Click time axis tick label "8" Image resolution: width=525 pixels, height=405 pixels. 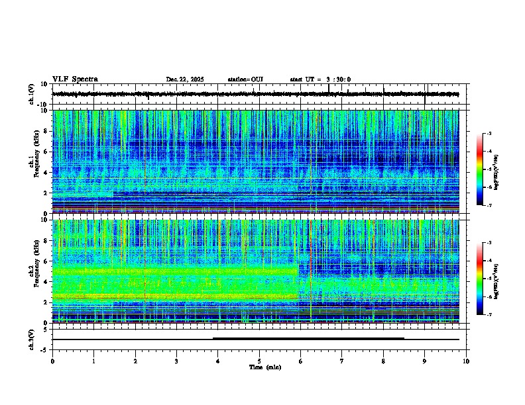coord(383,361)
